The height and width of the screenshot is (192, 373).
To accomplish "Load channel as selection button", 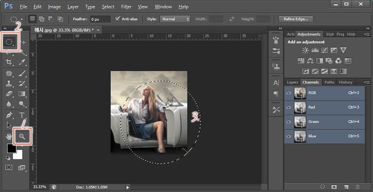I will pos(322,187).
